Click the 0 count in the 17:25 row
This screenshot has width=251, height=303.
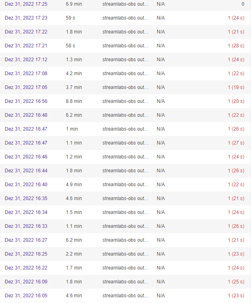coord(243,4)
